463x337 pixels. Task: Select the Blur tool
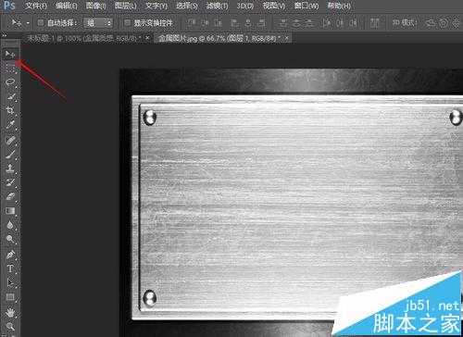(x=10, y=225)
